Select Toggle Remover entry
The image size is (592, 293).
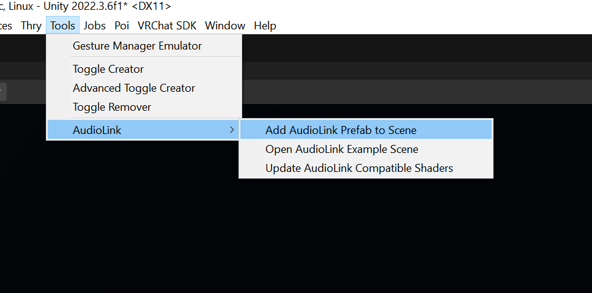pyautogui.click(x=112, y=107)
